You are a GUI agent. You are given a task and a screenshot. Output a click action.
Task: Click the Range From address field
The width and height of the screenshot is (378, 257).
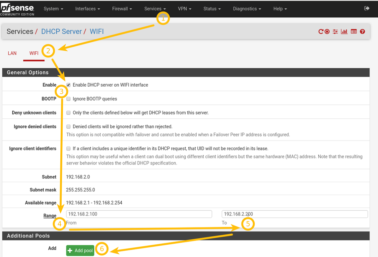click(x=139, y=214)
